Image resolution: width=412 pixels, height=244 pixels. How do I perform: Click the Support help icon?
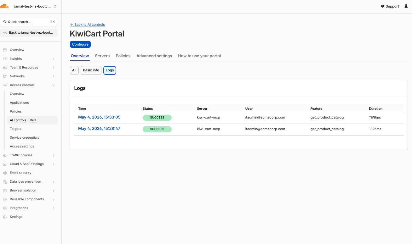point(382,6)
